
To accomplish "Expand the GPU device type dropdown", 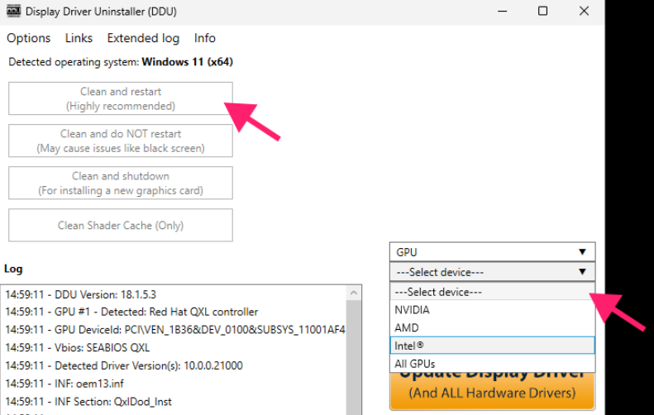I will coord(492,252).
